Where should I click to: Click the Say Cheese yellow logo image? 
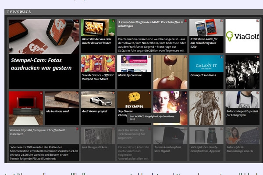pos(134,100)
